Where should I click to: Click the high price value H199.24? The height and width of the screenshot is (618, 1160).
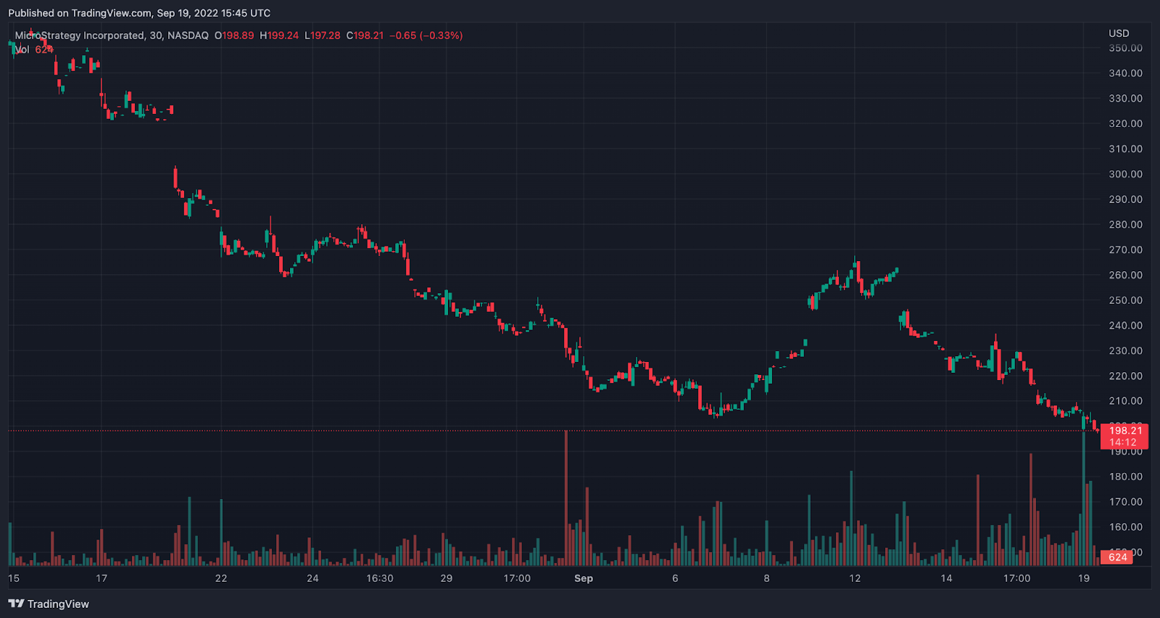point(279,36)
